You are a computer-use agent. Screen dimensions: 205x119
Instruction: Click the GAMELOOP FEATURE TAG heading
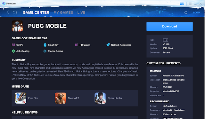(x=29, y=38)
